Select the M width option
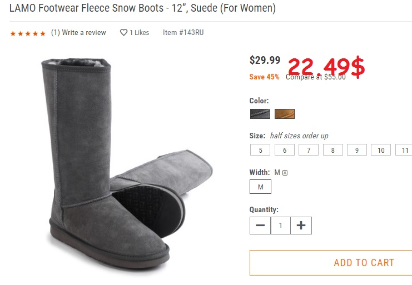412x285 pixels. tap(260, 187)
